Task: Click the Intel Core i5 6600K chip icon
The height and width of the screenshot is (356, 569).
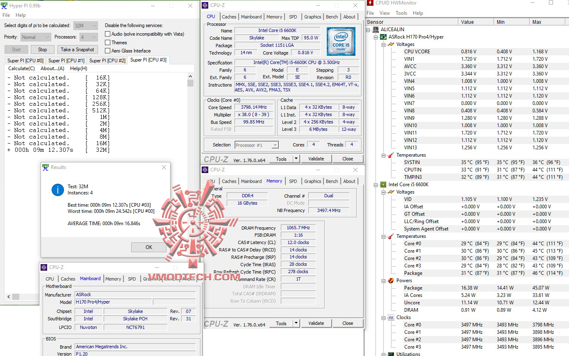Action: [383, 185]
